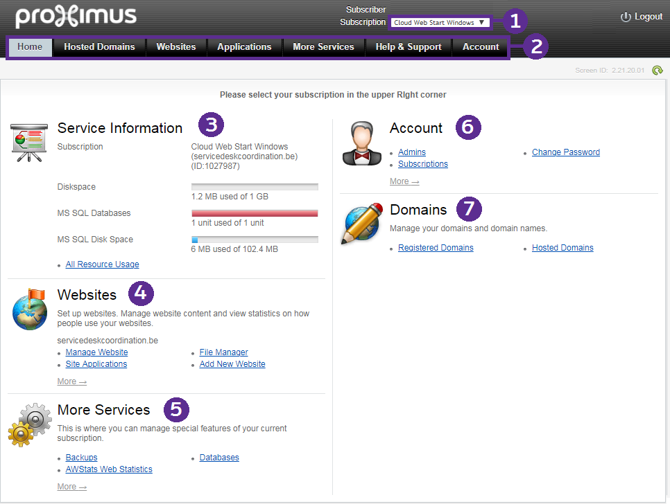
Task: Click the text '6 MB used of 102.4 MB'
Action: click(234, 249)
